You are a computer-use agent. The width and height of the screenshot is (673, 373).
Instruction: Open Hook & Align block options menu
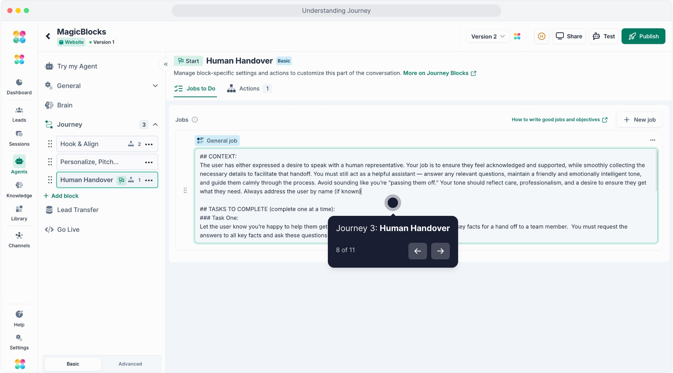pos(149,144)
